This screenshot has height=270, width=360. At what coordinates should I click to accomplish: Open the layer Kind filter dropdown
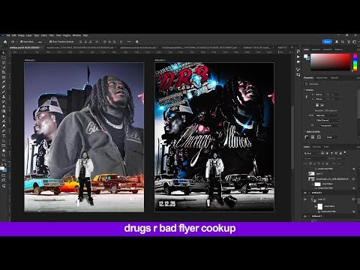[x=311, y=153]
